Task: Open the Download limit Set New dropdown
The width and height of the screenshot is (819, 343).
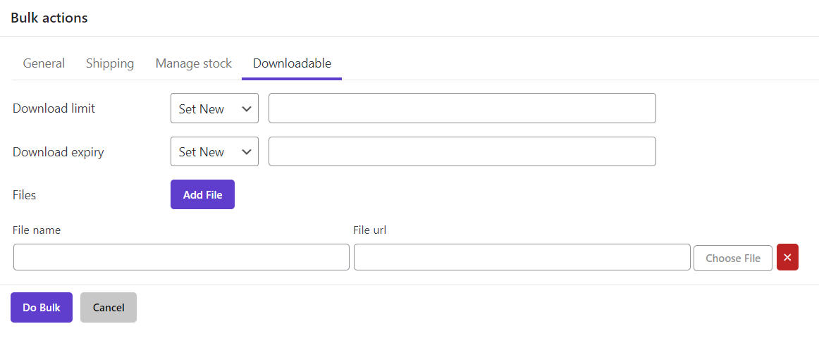Action: click(214, 108)
